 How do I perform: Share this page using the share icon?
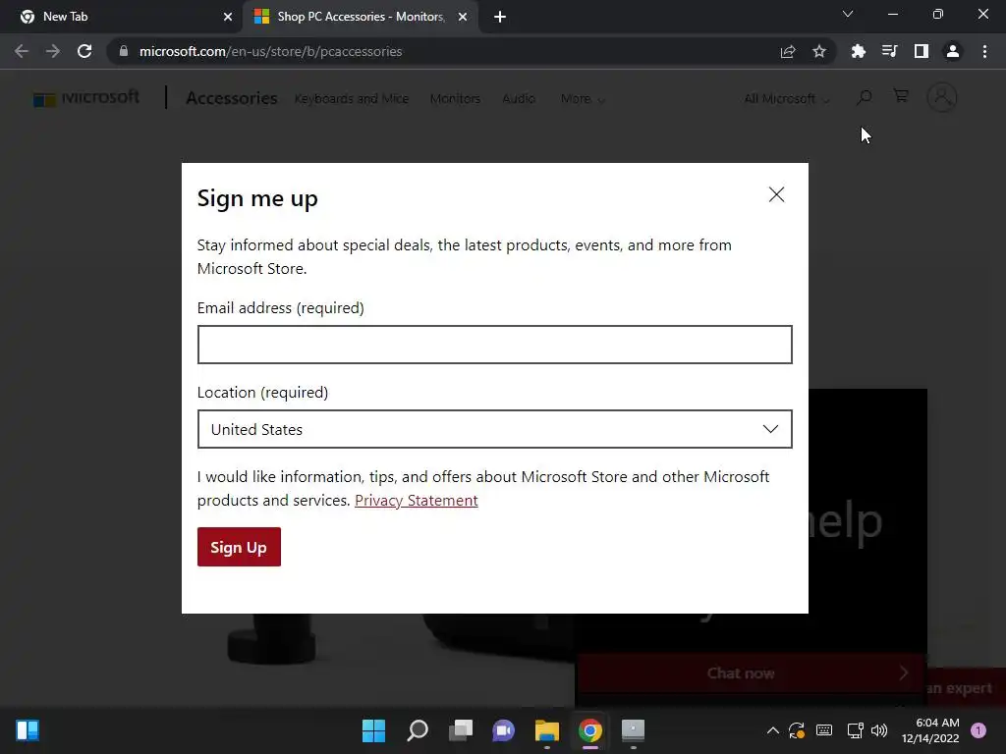point(788,51)
